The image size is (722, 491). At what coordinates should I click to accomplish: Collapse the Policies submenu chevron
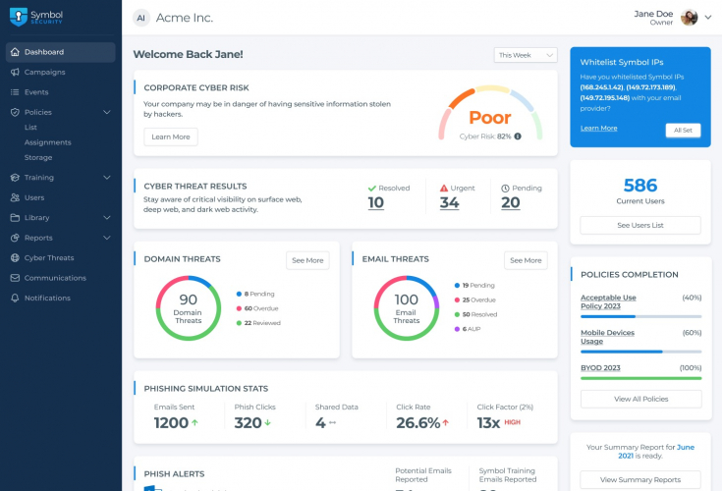tap(107, 112)
